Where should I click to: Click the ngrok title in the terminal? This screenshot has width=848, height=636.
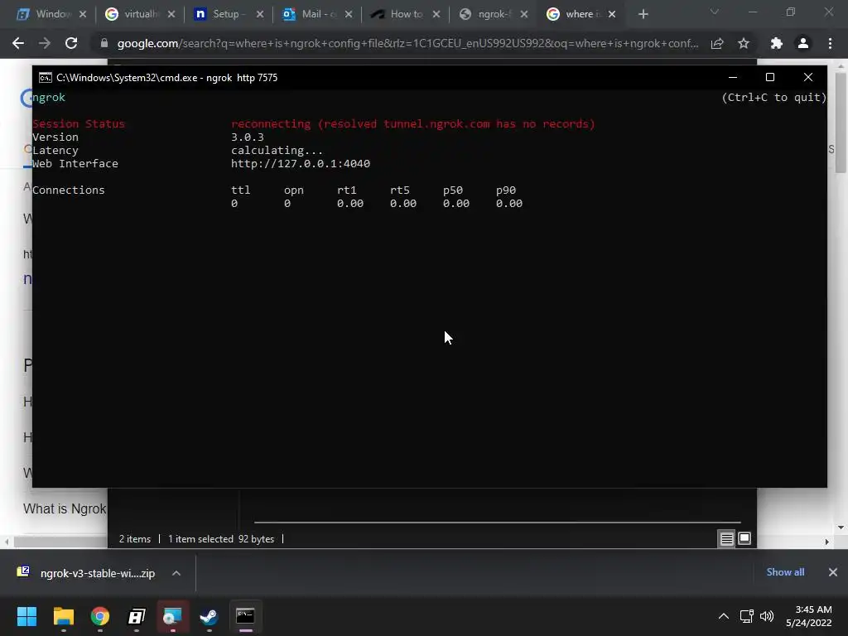[49, 98]
